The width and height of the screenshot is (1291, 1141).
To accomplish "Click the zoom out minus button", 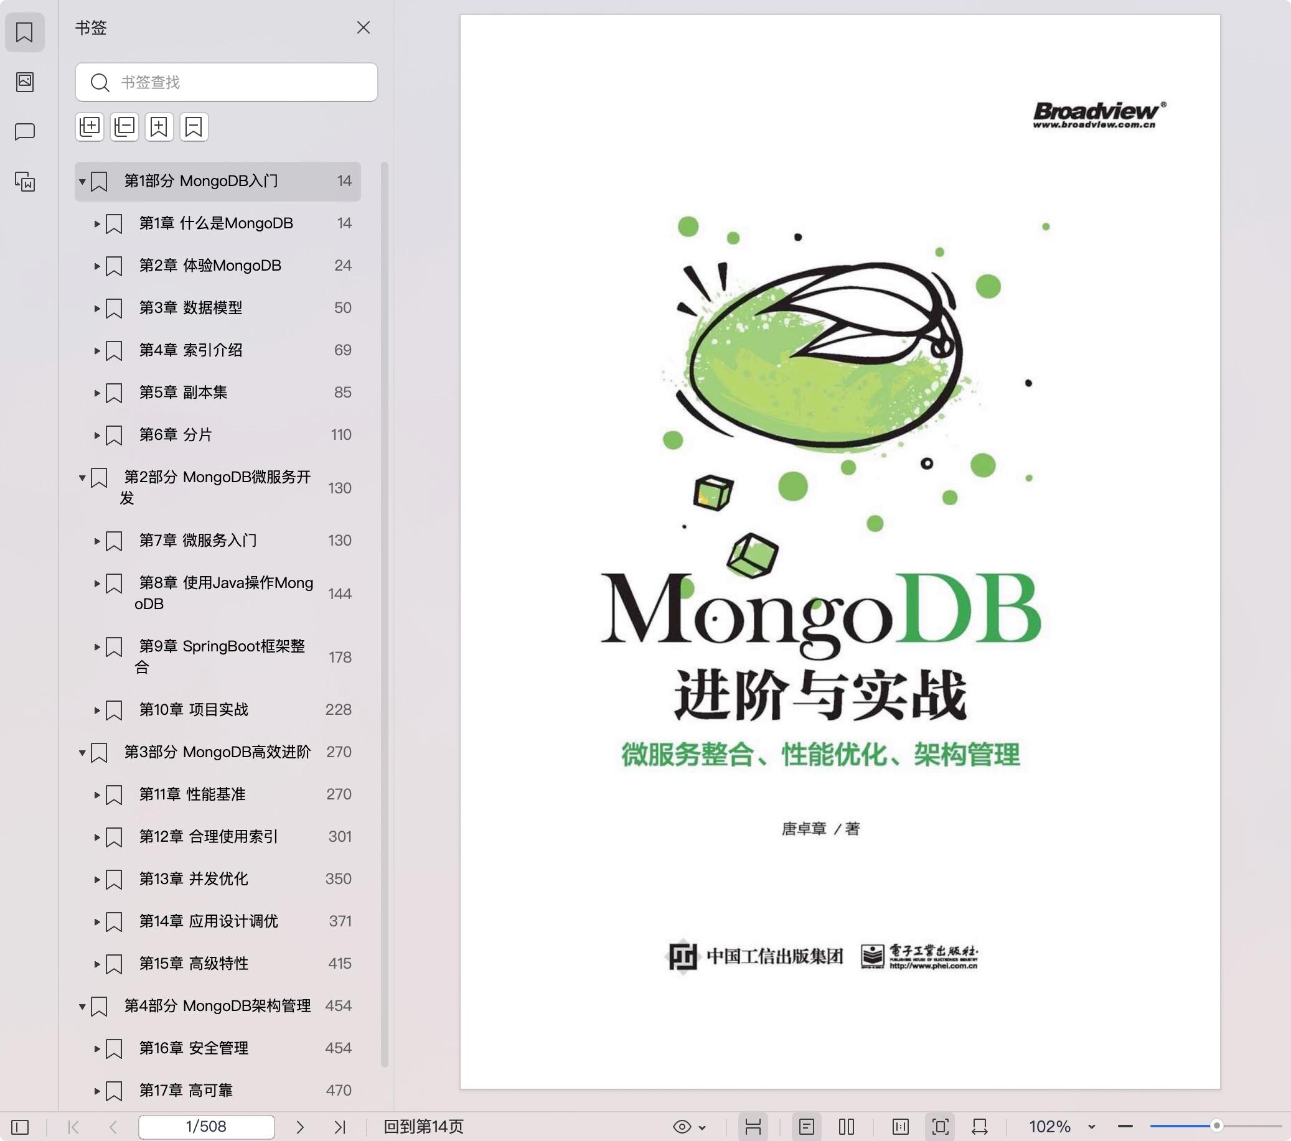I will [1125, 1127].
